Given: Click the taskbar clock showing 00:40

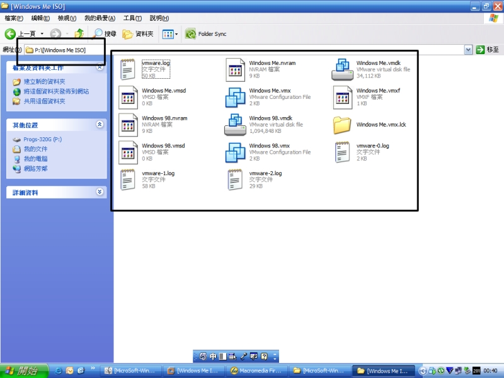Looking at the screenshot, I should [491, 371].
